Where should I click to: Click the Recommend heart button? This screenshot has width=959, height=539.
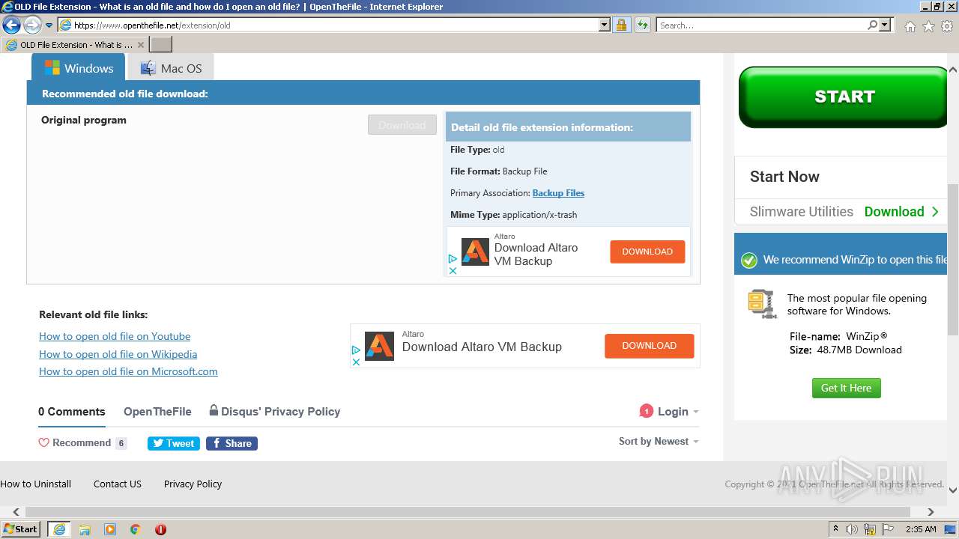tap(75, 442)
